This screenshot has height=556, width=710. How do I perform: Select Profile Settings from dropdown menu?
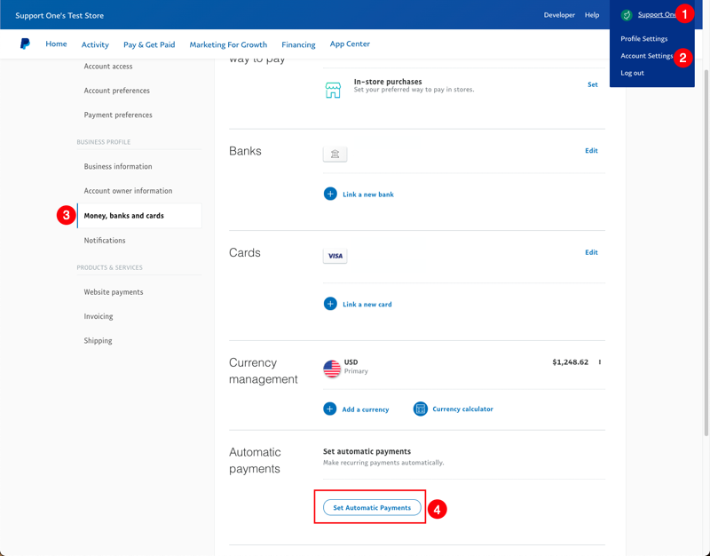tap(644, 38)
